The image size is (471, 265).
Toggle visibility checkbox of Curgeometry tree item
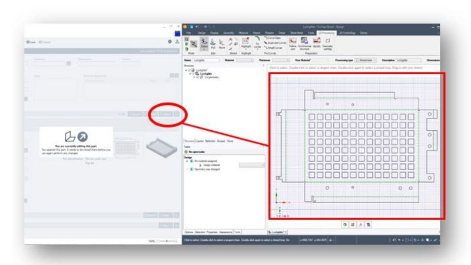tap(196, 77)
